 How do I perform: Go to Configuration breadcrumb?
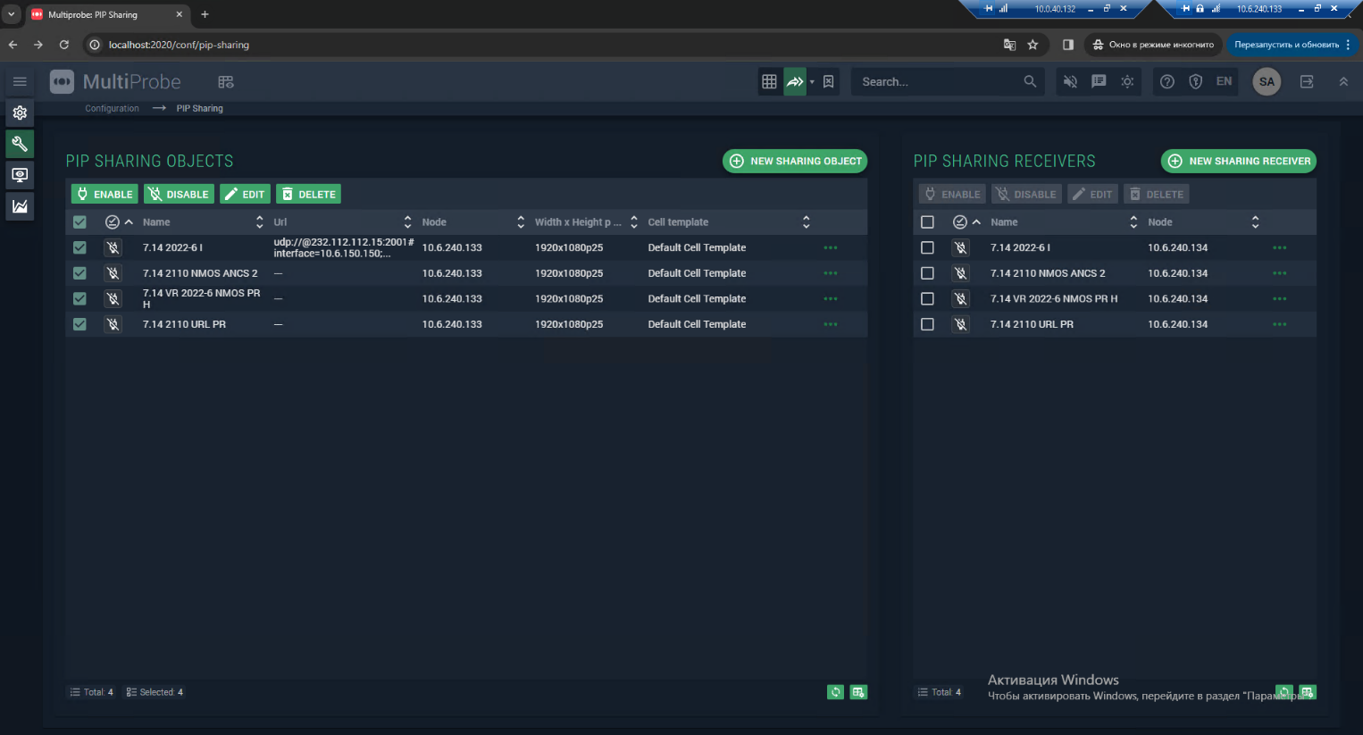point(112,108)
